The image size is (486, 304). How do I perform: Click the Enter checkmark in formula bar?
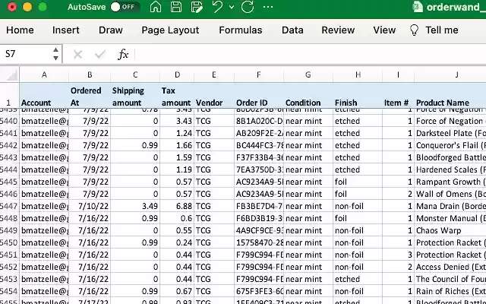coord(99,54)
